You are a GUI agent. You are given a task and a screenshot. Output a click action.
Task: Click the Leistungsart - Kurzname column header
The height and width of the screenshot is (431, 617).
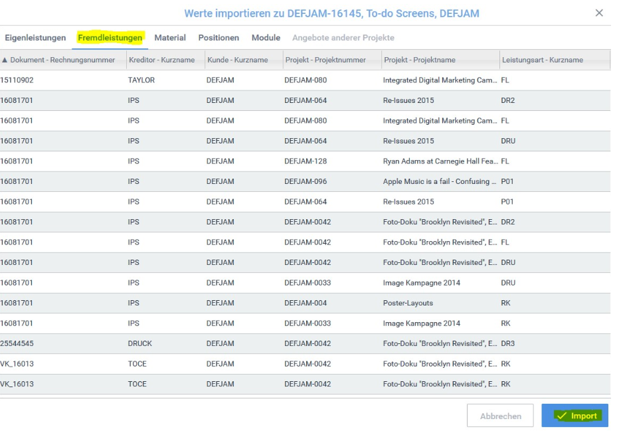(555, 60)
